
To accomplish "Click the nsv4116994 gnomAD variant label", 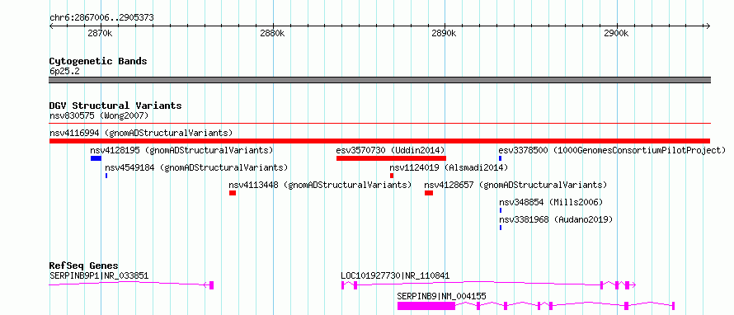I will pos(141,133).
